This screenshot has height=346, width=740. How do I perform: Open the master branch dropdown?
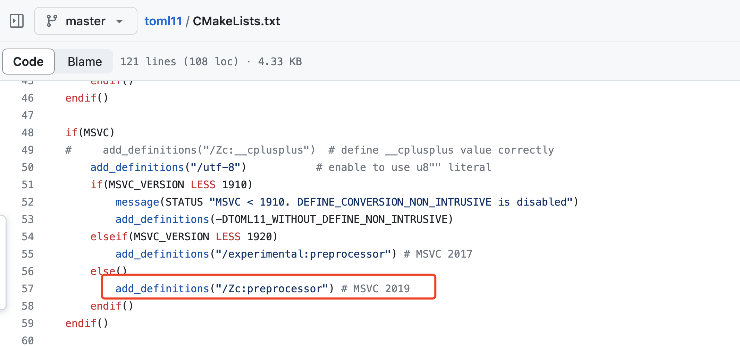pos(85,21)
